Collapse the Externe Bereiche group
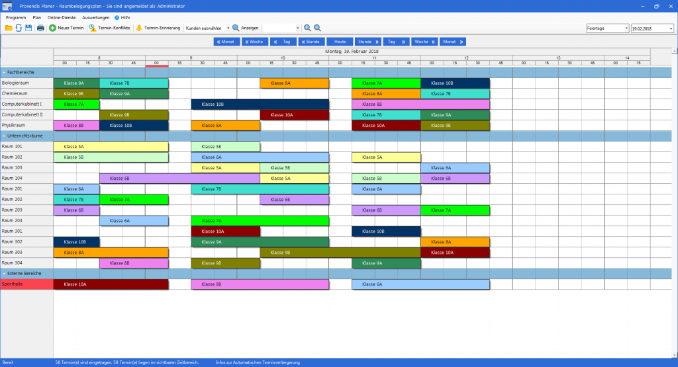Viewport: 678px width, 367px height. pos(5,274)
